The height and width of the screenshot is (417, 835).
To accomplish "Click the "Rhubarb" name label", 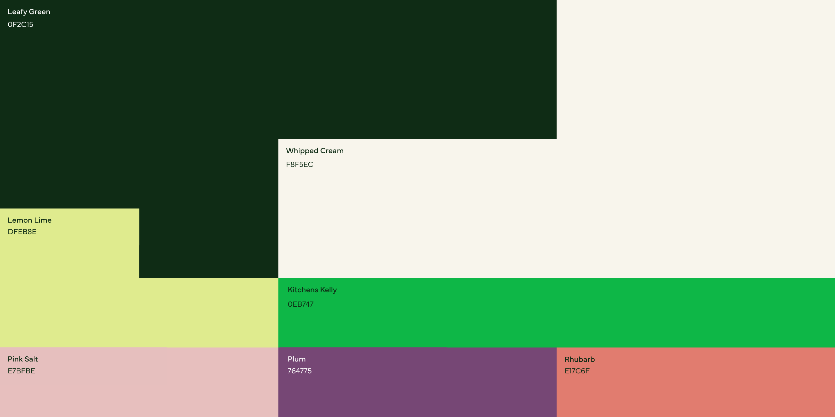I will coord(580,359).
